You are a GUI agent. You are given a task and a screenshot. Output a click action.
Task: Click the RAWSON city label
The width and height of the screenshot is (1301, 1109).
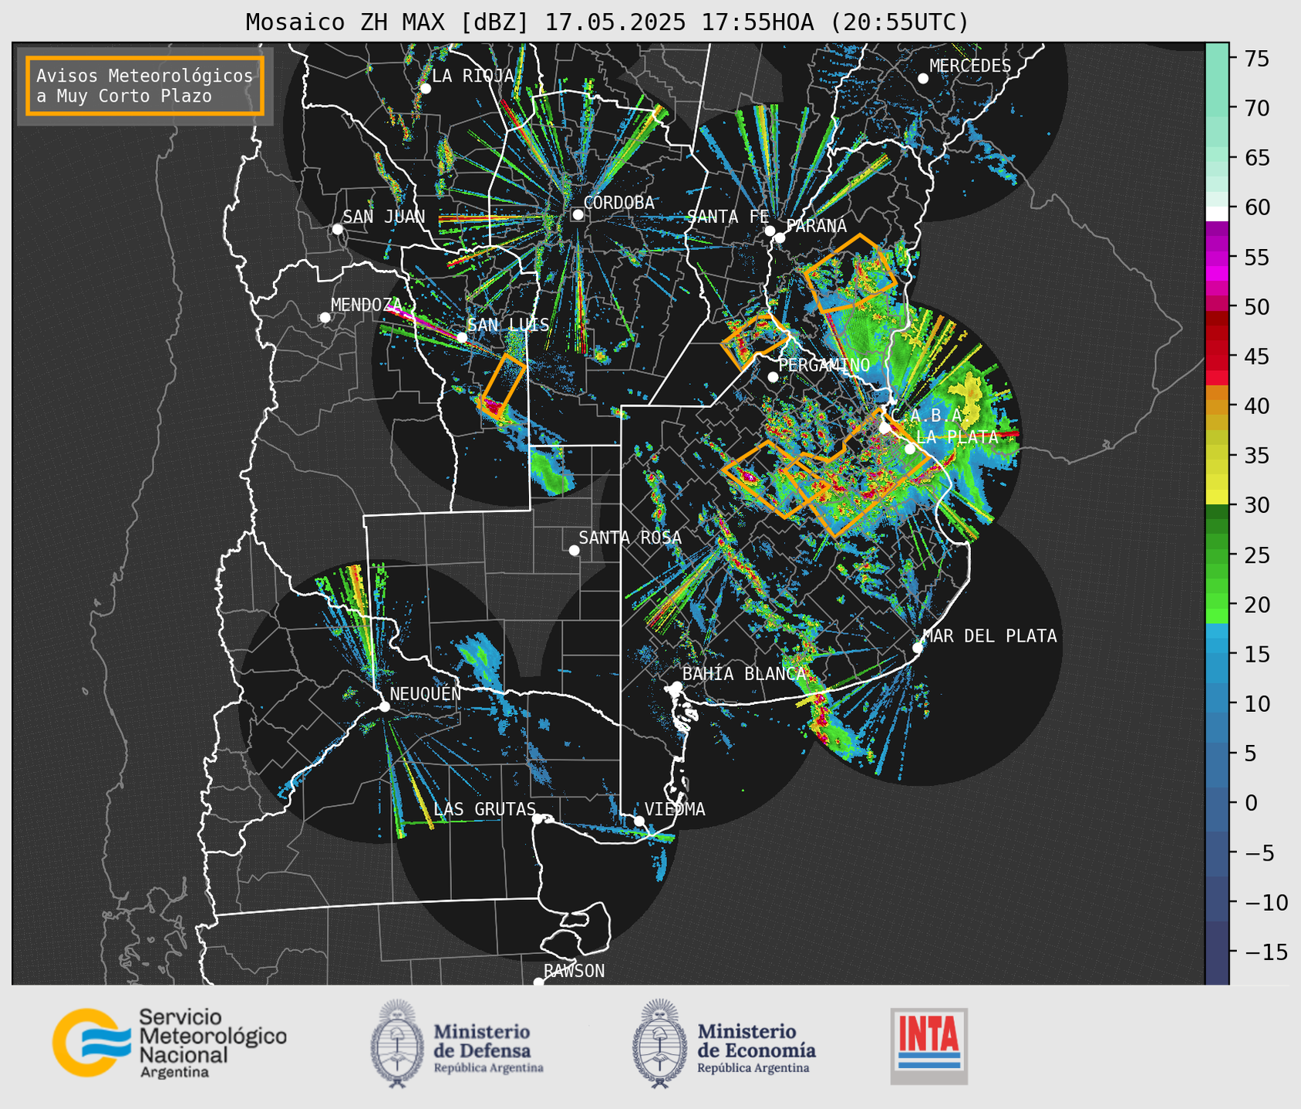[575, 971]
